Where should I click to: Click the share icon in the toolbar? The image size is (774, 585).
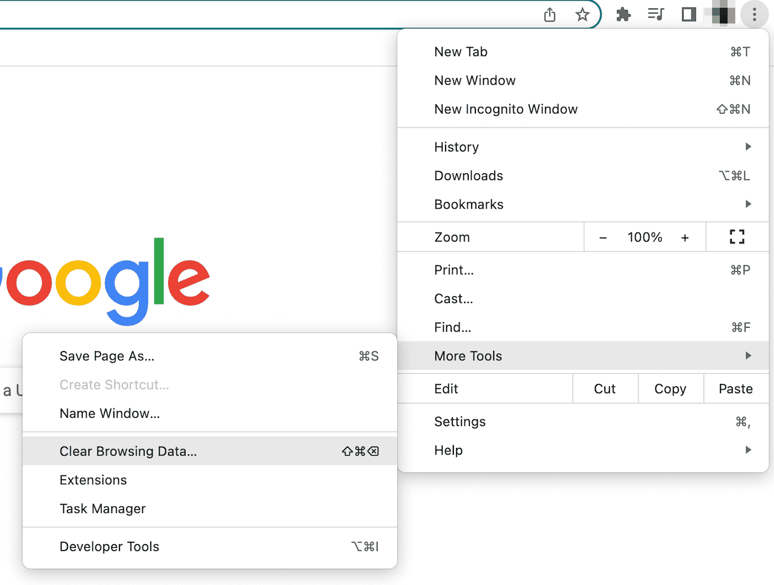550,15
